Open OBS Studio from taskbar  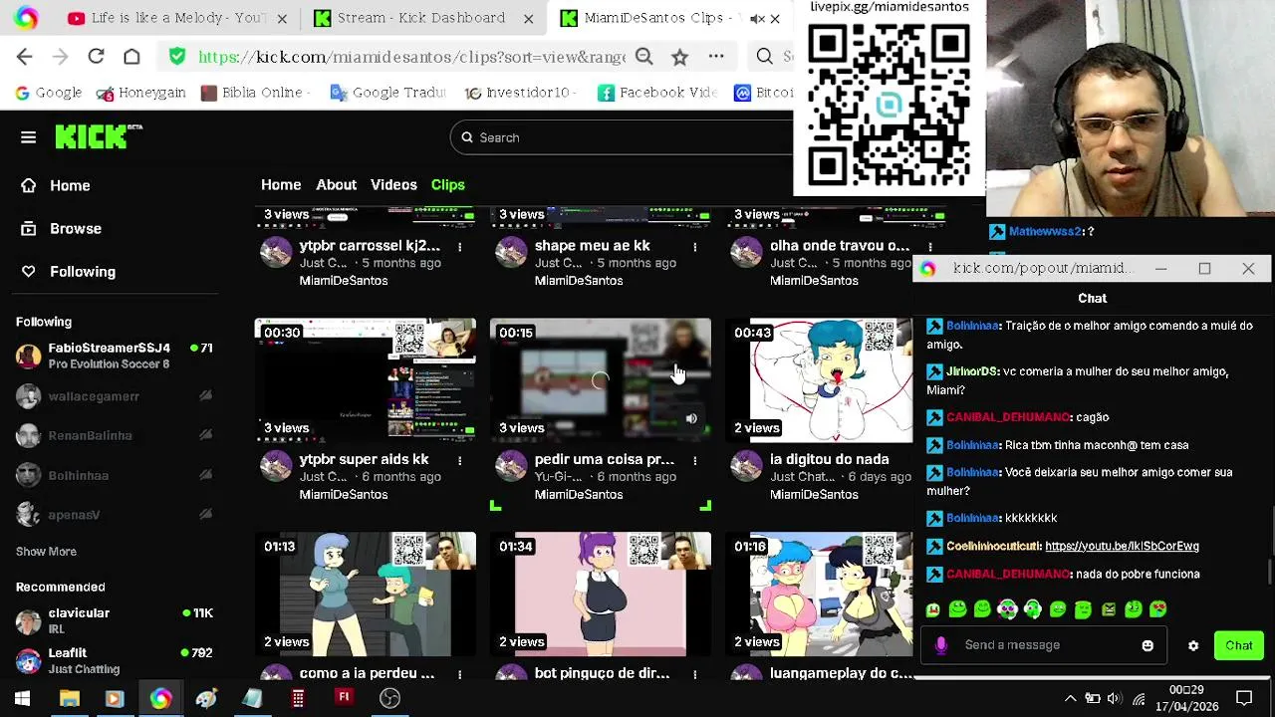click(389, 698)
